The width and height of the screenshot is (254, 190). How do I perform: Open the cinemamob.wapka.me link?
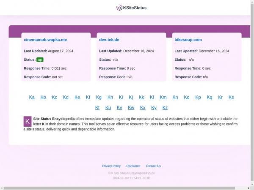(45, 40)
